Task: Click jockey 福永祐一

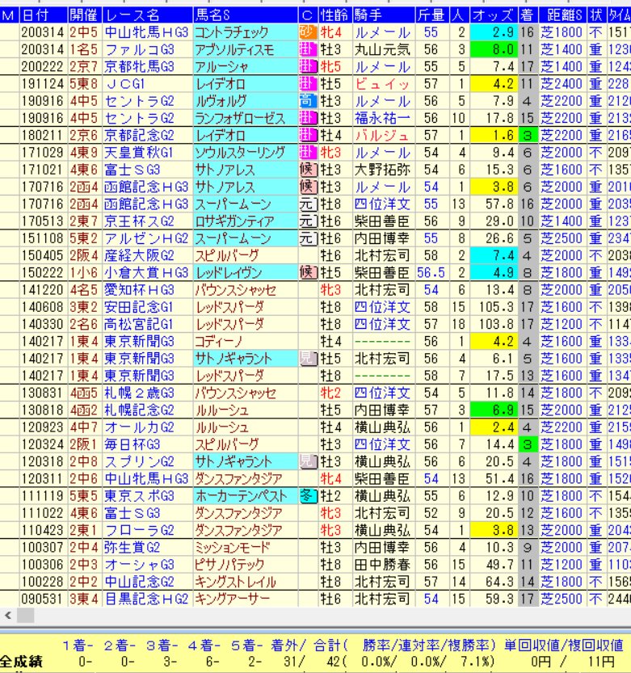Action: pos(382,118)
